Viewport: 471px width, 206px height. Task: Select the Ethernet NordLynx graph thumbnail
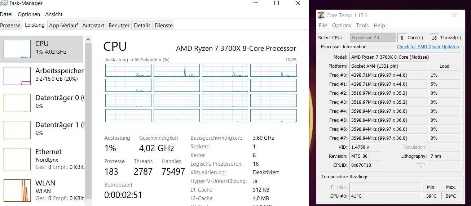(x=17, y=159)
